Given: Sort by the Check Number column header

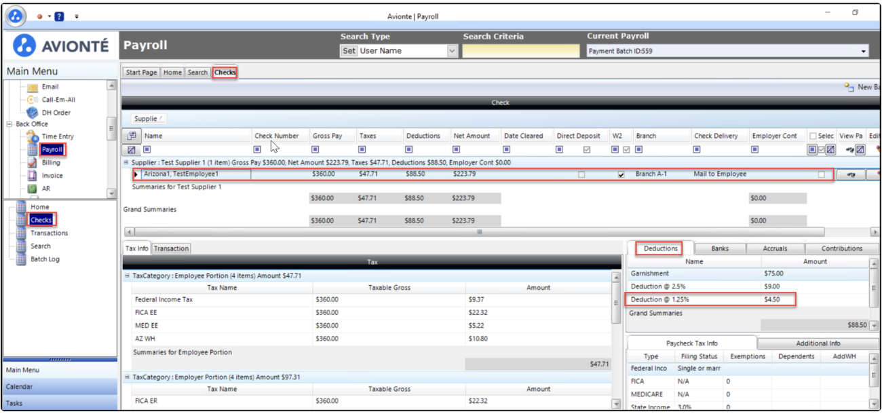Looking at the screenshot, I should 280,136.
